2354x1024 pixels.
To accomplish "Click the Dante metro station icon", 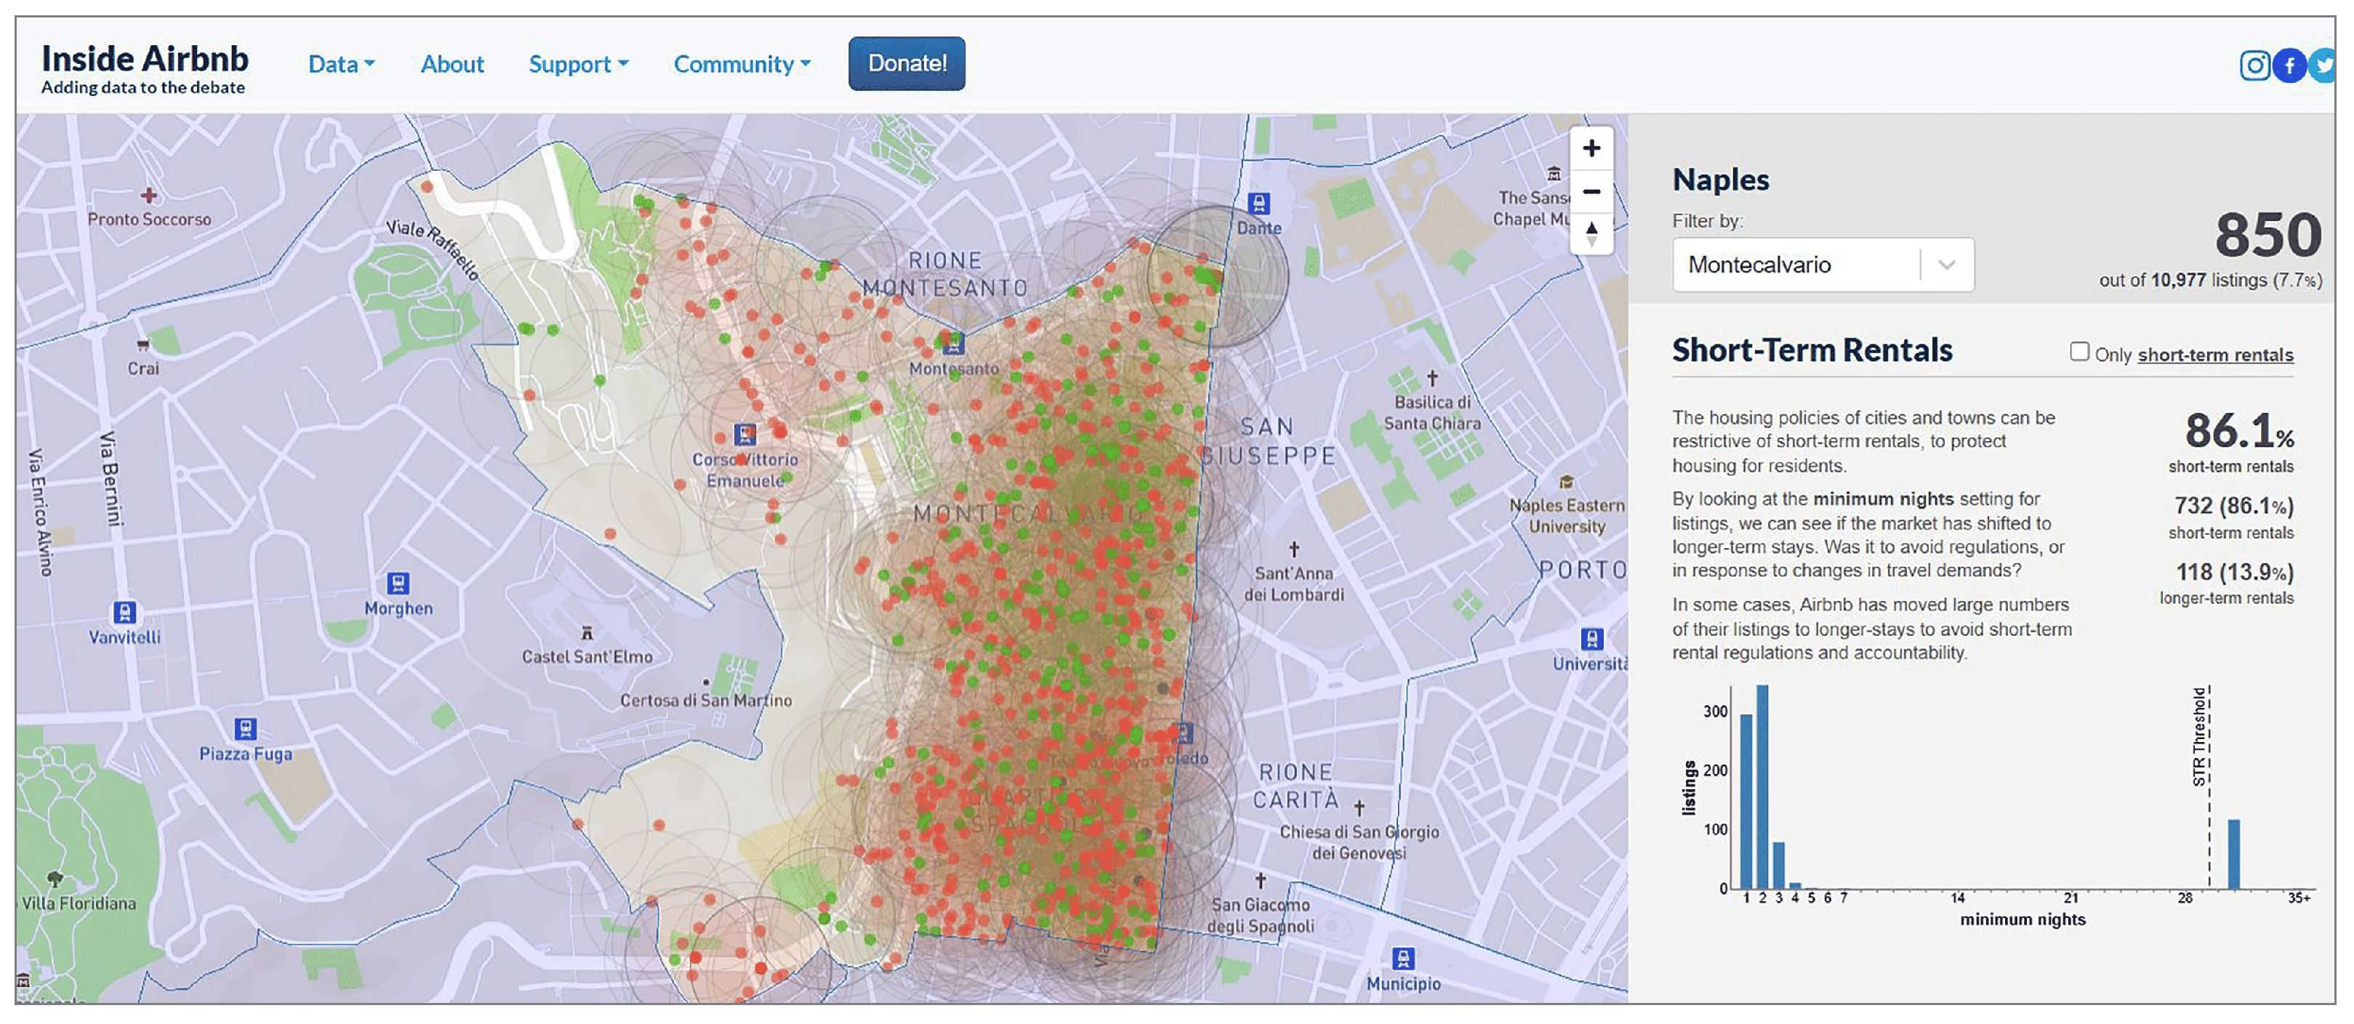I will point(1258,203).
